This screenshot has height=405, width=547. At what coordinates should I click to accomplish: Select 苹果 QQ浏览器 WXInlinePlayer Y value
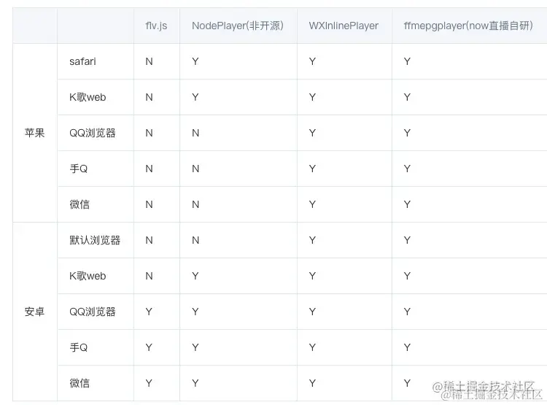tap(312, 133)
